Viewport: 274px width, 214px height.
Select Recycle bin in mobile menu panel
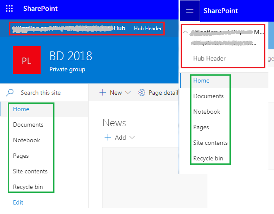[208, 158]
